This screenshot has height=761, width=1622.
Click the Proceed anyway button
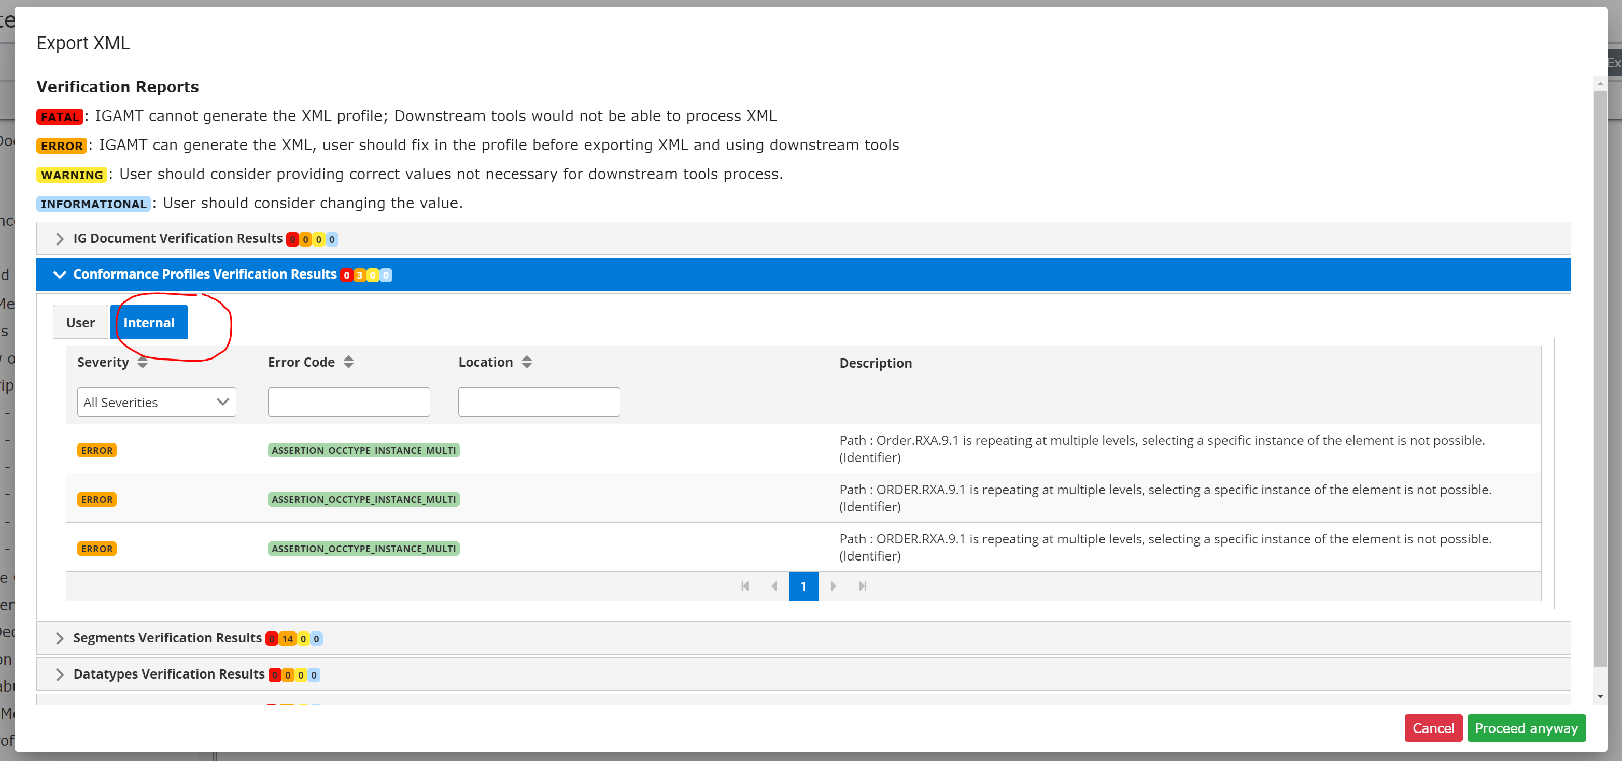pyautogui.click(x=1526, y=728)
